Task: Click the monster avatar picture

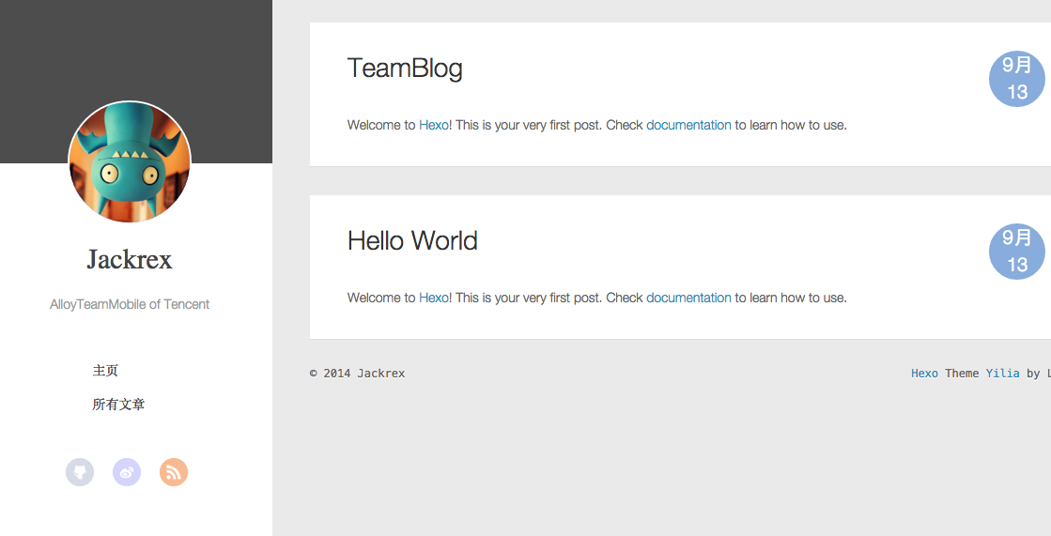Action: point(130,162)
